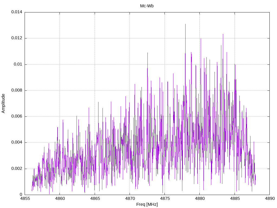Viewport: 277px width, 208px height.
Task: Click the 4885 x-axis tick label
Action: 235,199
